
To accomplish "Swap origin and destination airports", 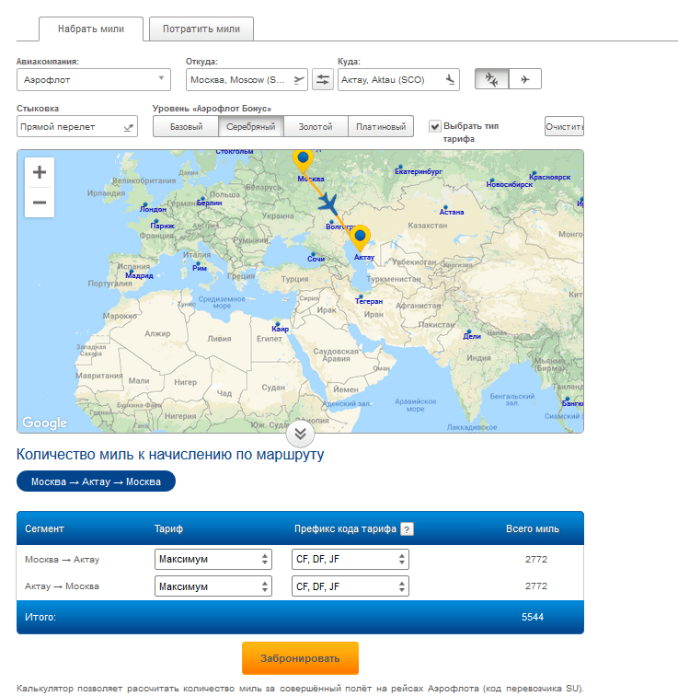I will coord(323,79).
